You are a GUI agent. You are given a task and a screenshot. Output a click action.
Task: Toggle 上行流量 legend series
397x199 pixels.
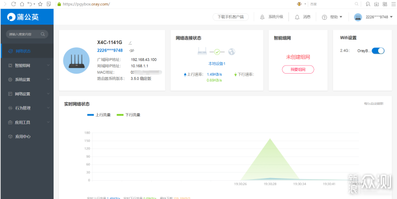tap(99, 115)
